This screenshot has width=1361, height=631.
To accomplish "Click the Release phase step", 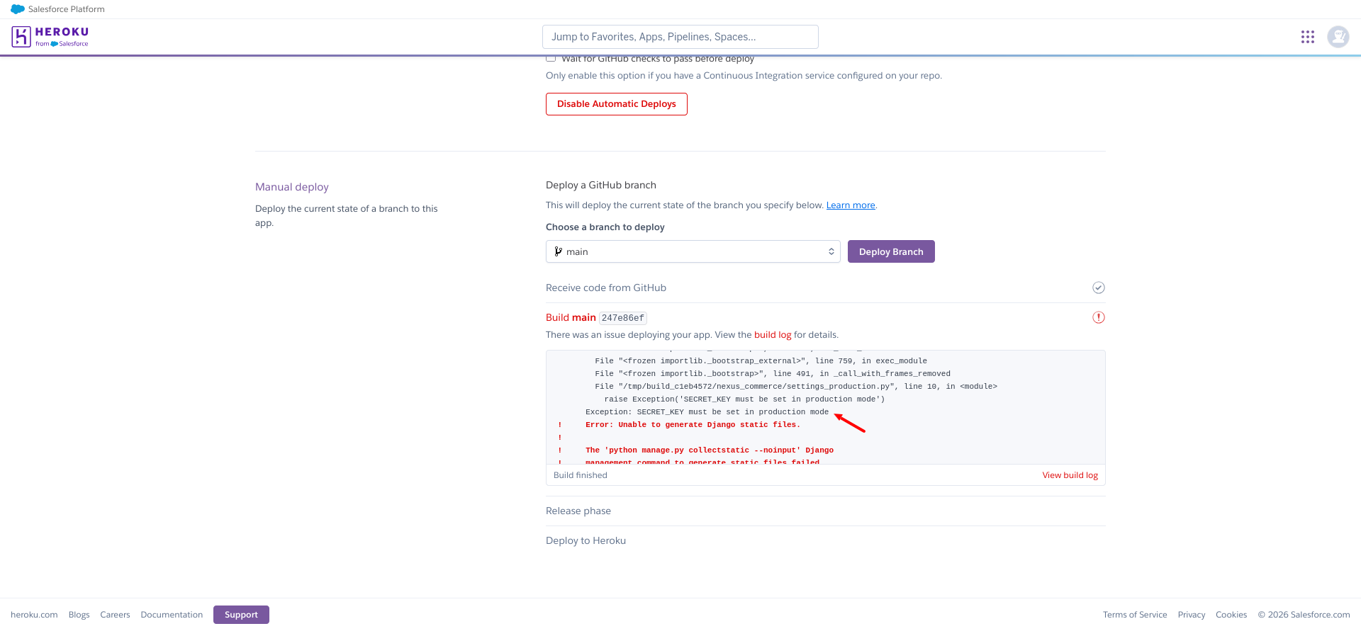I will pos(578,511).
